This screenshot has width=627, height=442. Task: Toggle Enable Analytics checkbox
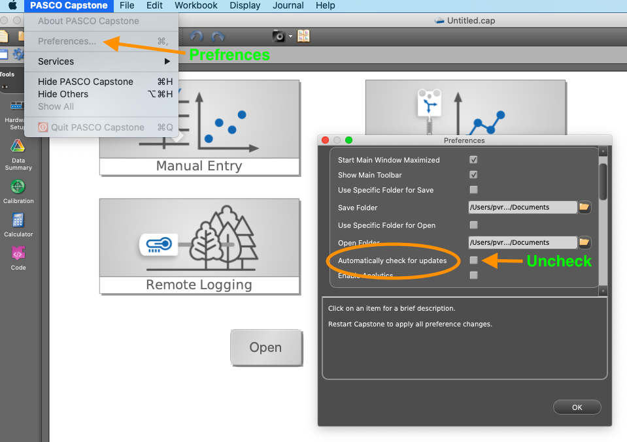click(x=473, y=275)
